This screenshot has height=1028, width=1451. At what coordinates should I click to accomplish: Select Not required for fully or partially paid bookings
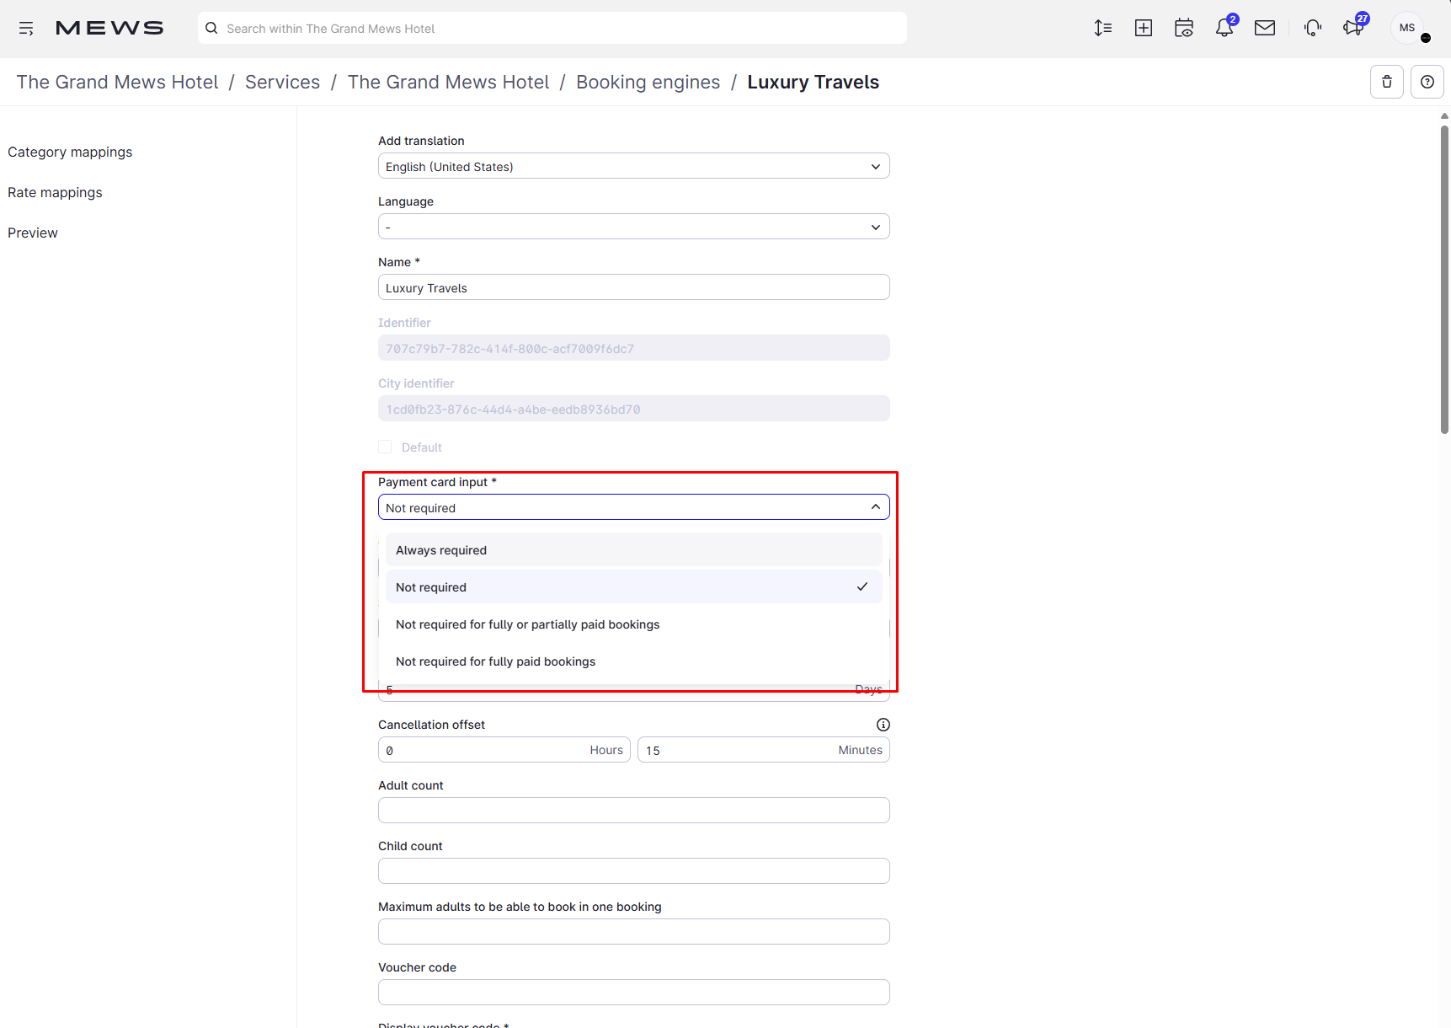pyautogui.click(x=634, y=624)
